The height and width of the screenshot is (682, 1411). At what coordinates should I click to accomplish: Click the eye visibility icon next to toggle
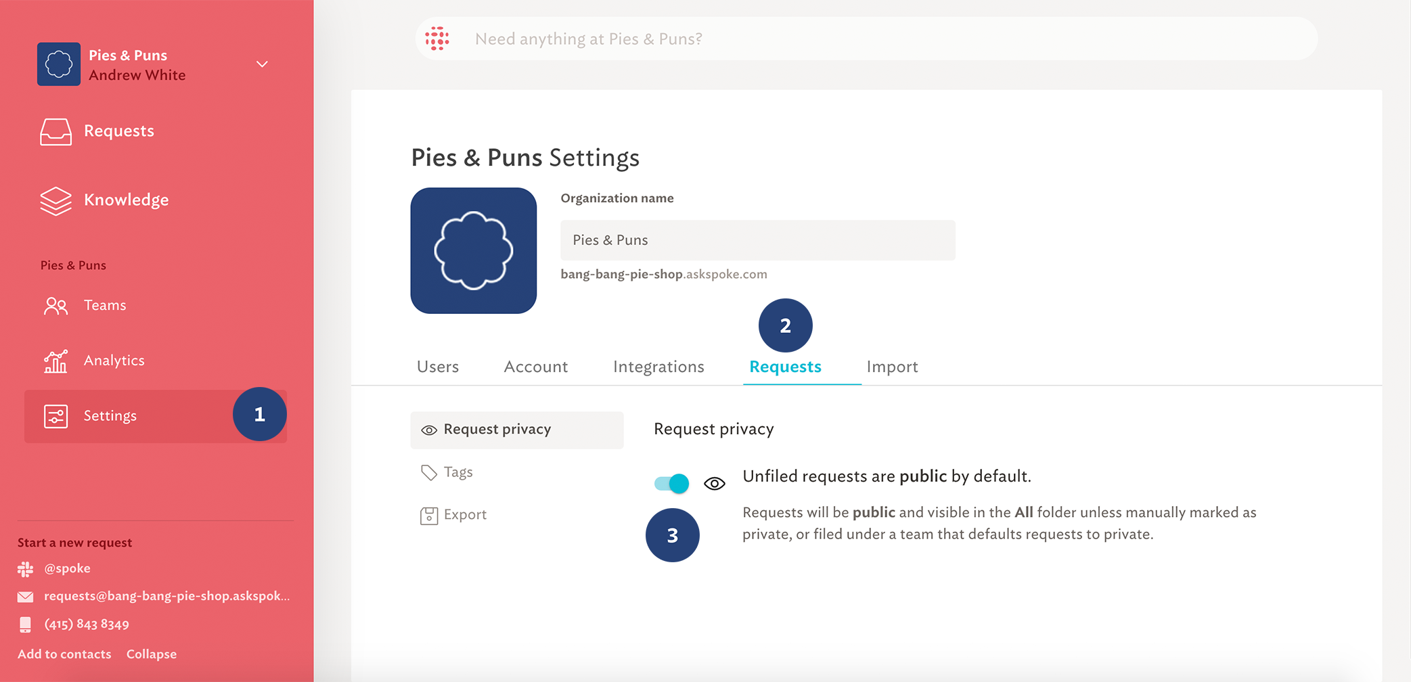tap(715, 484)
